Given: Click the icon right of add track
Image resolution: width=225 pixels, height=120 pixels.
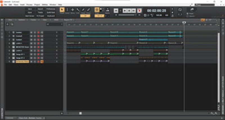Looking at the screenshot, I should pos(12,24).
